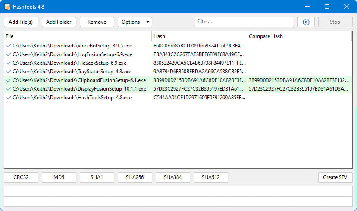The height and width of the screenshot is (211, 357).
Task: Type in the filter search field
Action: point(244,22)
